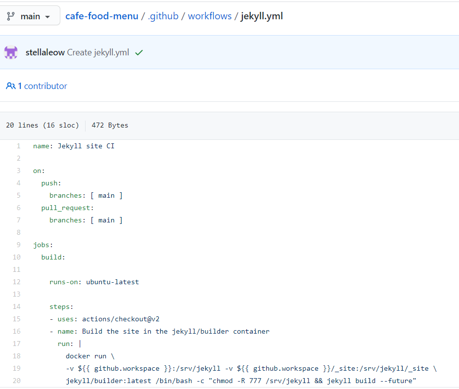The height and width of the screenshot is (389, 459).
Task: Select line number 1 of the file
Action: pos(18,146)
